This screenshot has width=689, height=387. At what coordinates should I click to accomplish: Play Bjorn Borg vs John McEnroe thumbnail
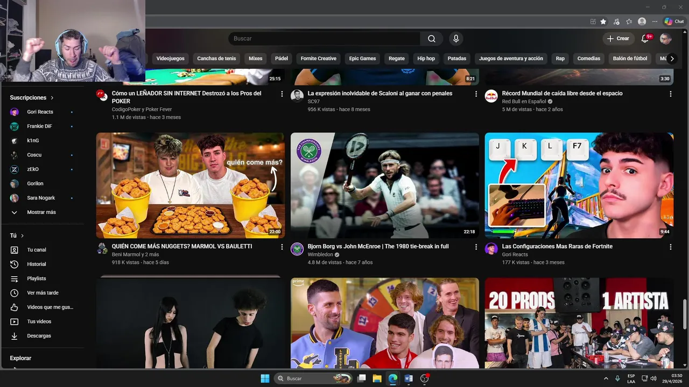coord(385,185)
